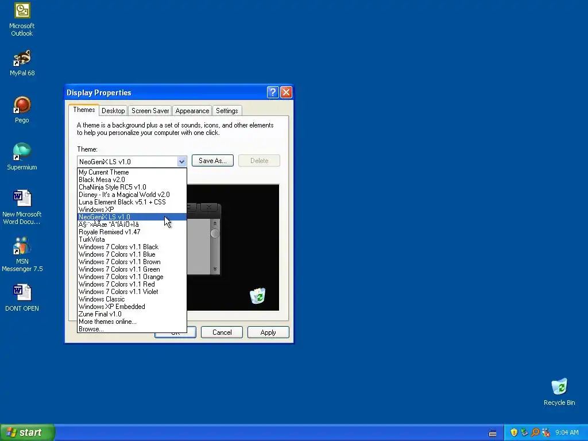Viewport: 588px width, 441px height.
Task: Choose the Windows XP theme
Action: click(x=131, y=210)
